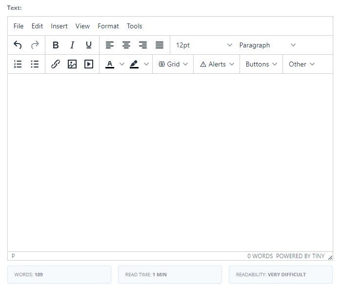Viewport: 342px width, 288px height.
Task: Click the READABILITY: VERY DIFFICULT box
Action: point(281,274)
